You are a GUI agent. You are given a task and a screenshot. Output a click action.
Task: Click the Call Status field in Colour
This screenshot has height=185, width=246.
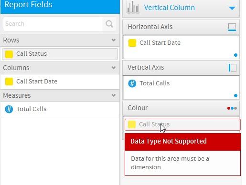[182, 124]
